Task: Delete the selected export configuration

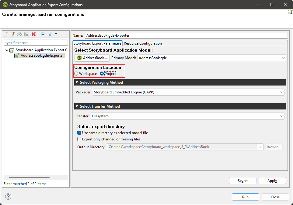Action: pos(33,34)
